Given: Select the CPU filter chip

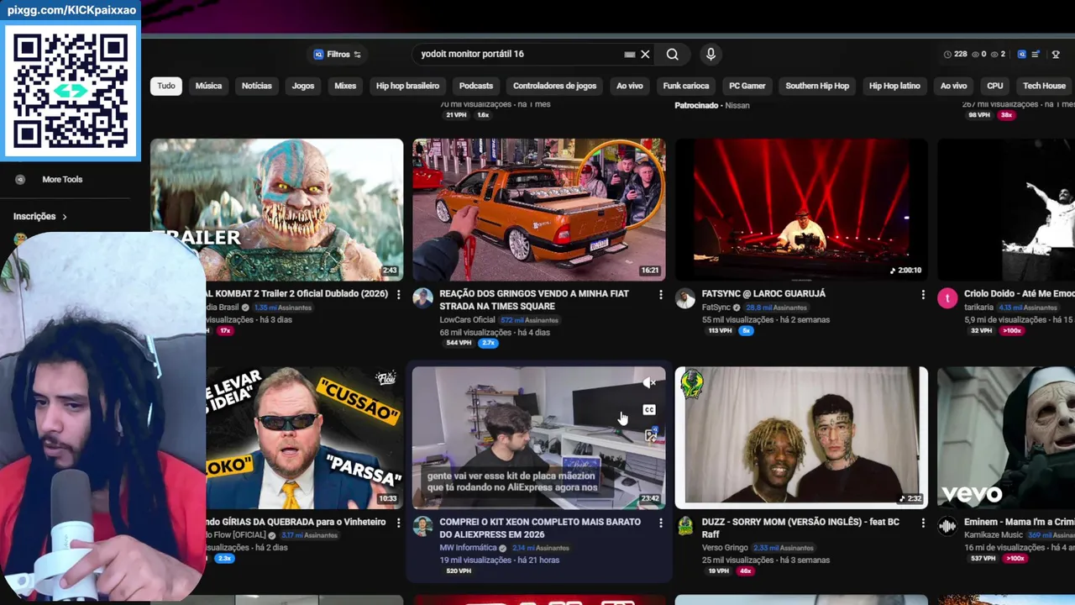Looking at the screenshot, I should tap(995, 86).
